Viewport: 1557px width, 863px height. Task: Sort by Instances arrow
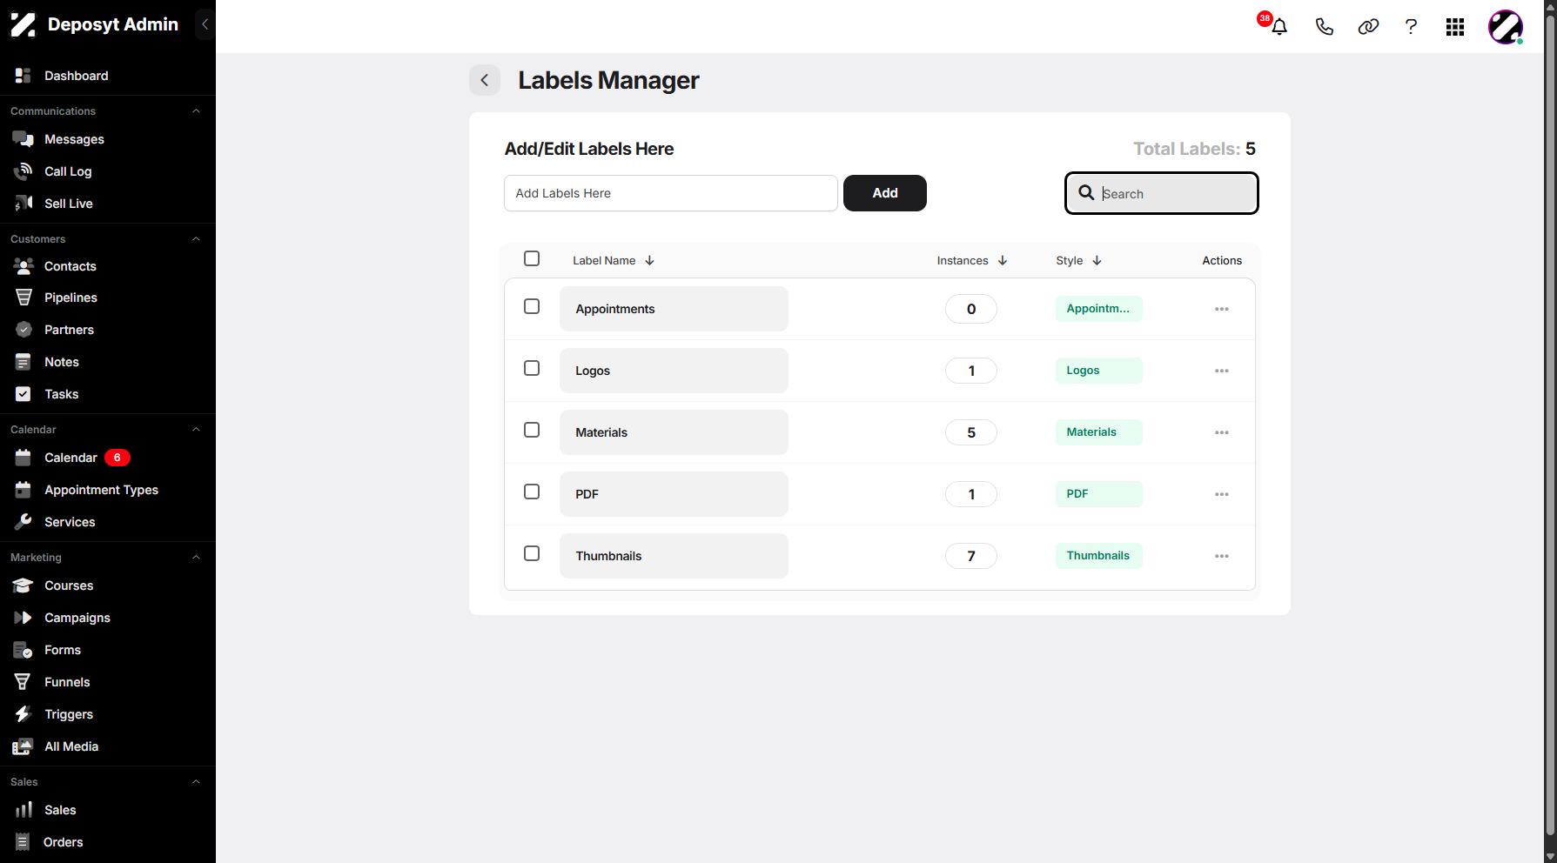pos(1003,261)
